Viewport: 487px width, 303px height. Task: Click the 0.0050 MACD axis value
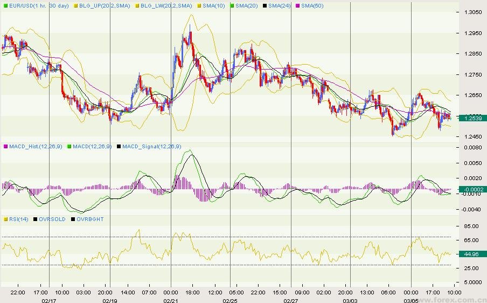(473, 163)
